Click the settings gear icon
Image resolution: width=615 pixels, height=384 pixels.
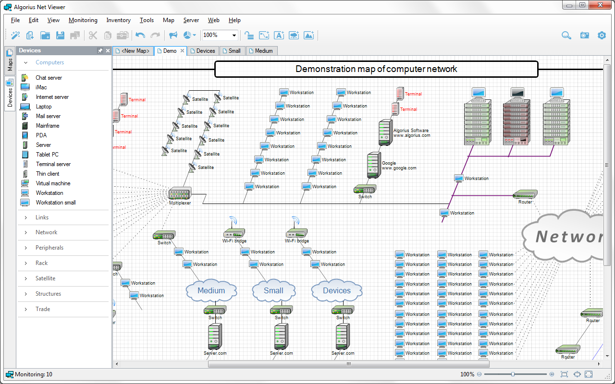602,35
